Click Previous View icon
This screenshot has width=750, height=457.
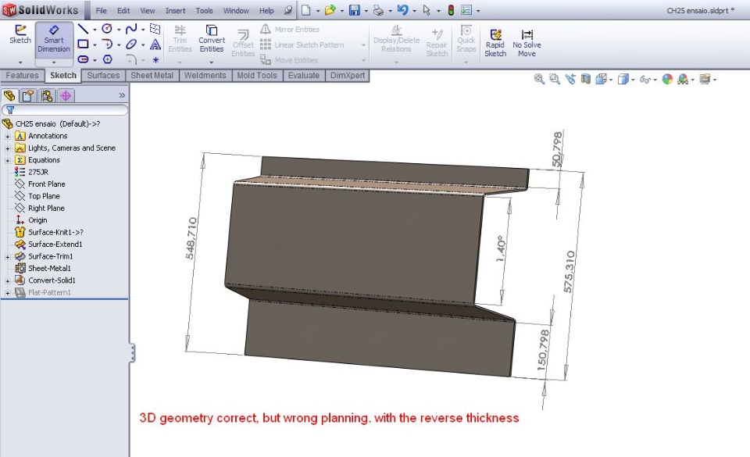[x=570, y=79]
